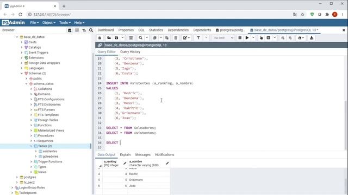Click the Filter funnel icon
348x195 pixels.
tap(198, 38)
